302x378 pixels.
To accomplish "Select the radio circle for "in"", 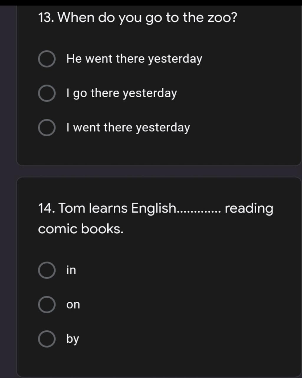I will [47, 270].
